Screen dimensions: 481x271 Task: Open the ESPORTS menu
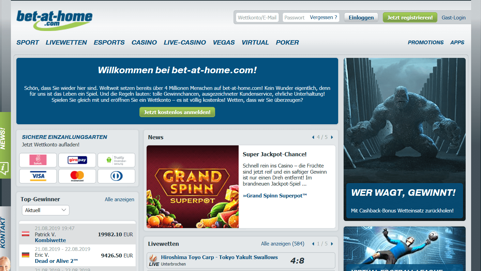coord(109,43)
